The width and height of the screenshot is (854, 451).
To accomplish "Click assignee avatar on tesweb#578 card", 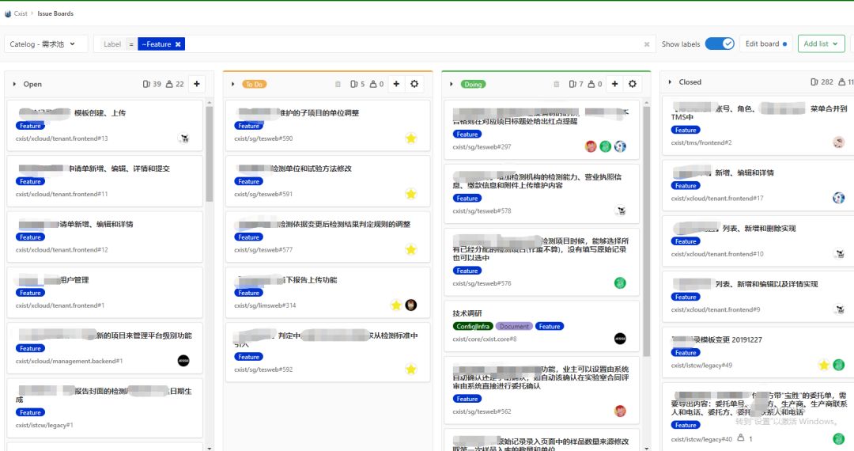I will tap(621, 210).
